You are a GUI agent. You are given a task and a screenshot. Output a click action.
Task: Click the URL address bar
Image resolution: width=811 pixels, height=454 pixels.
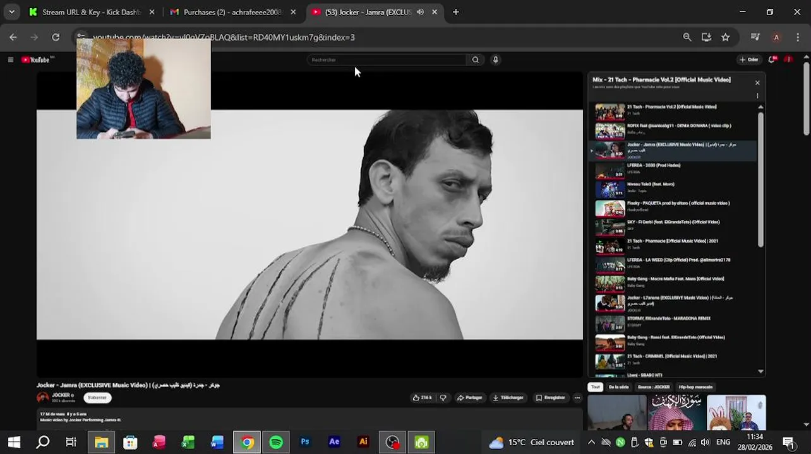[x=379, y=37]
